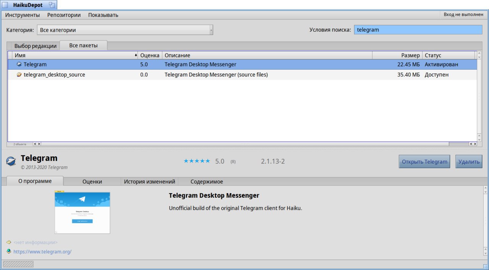Open the Показывать menu
Image resolution: width=489 pixels, height=270 pixels.
point(103,15)
